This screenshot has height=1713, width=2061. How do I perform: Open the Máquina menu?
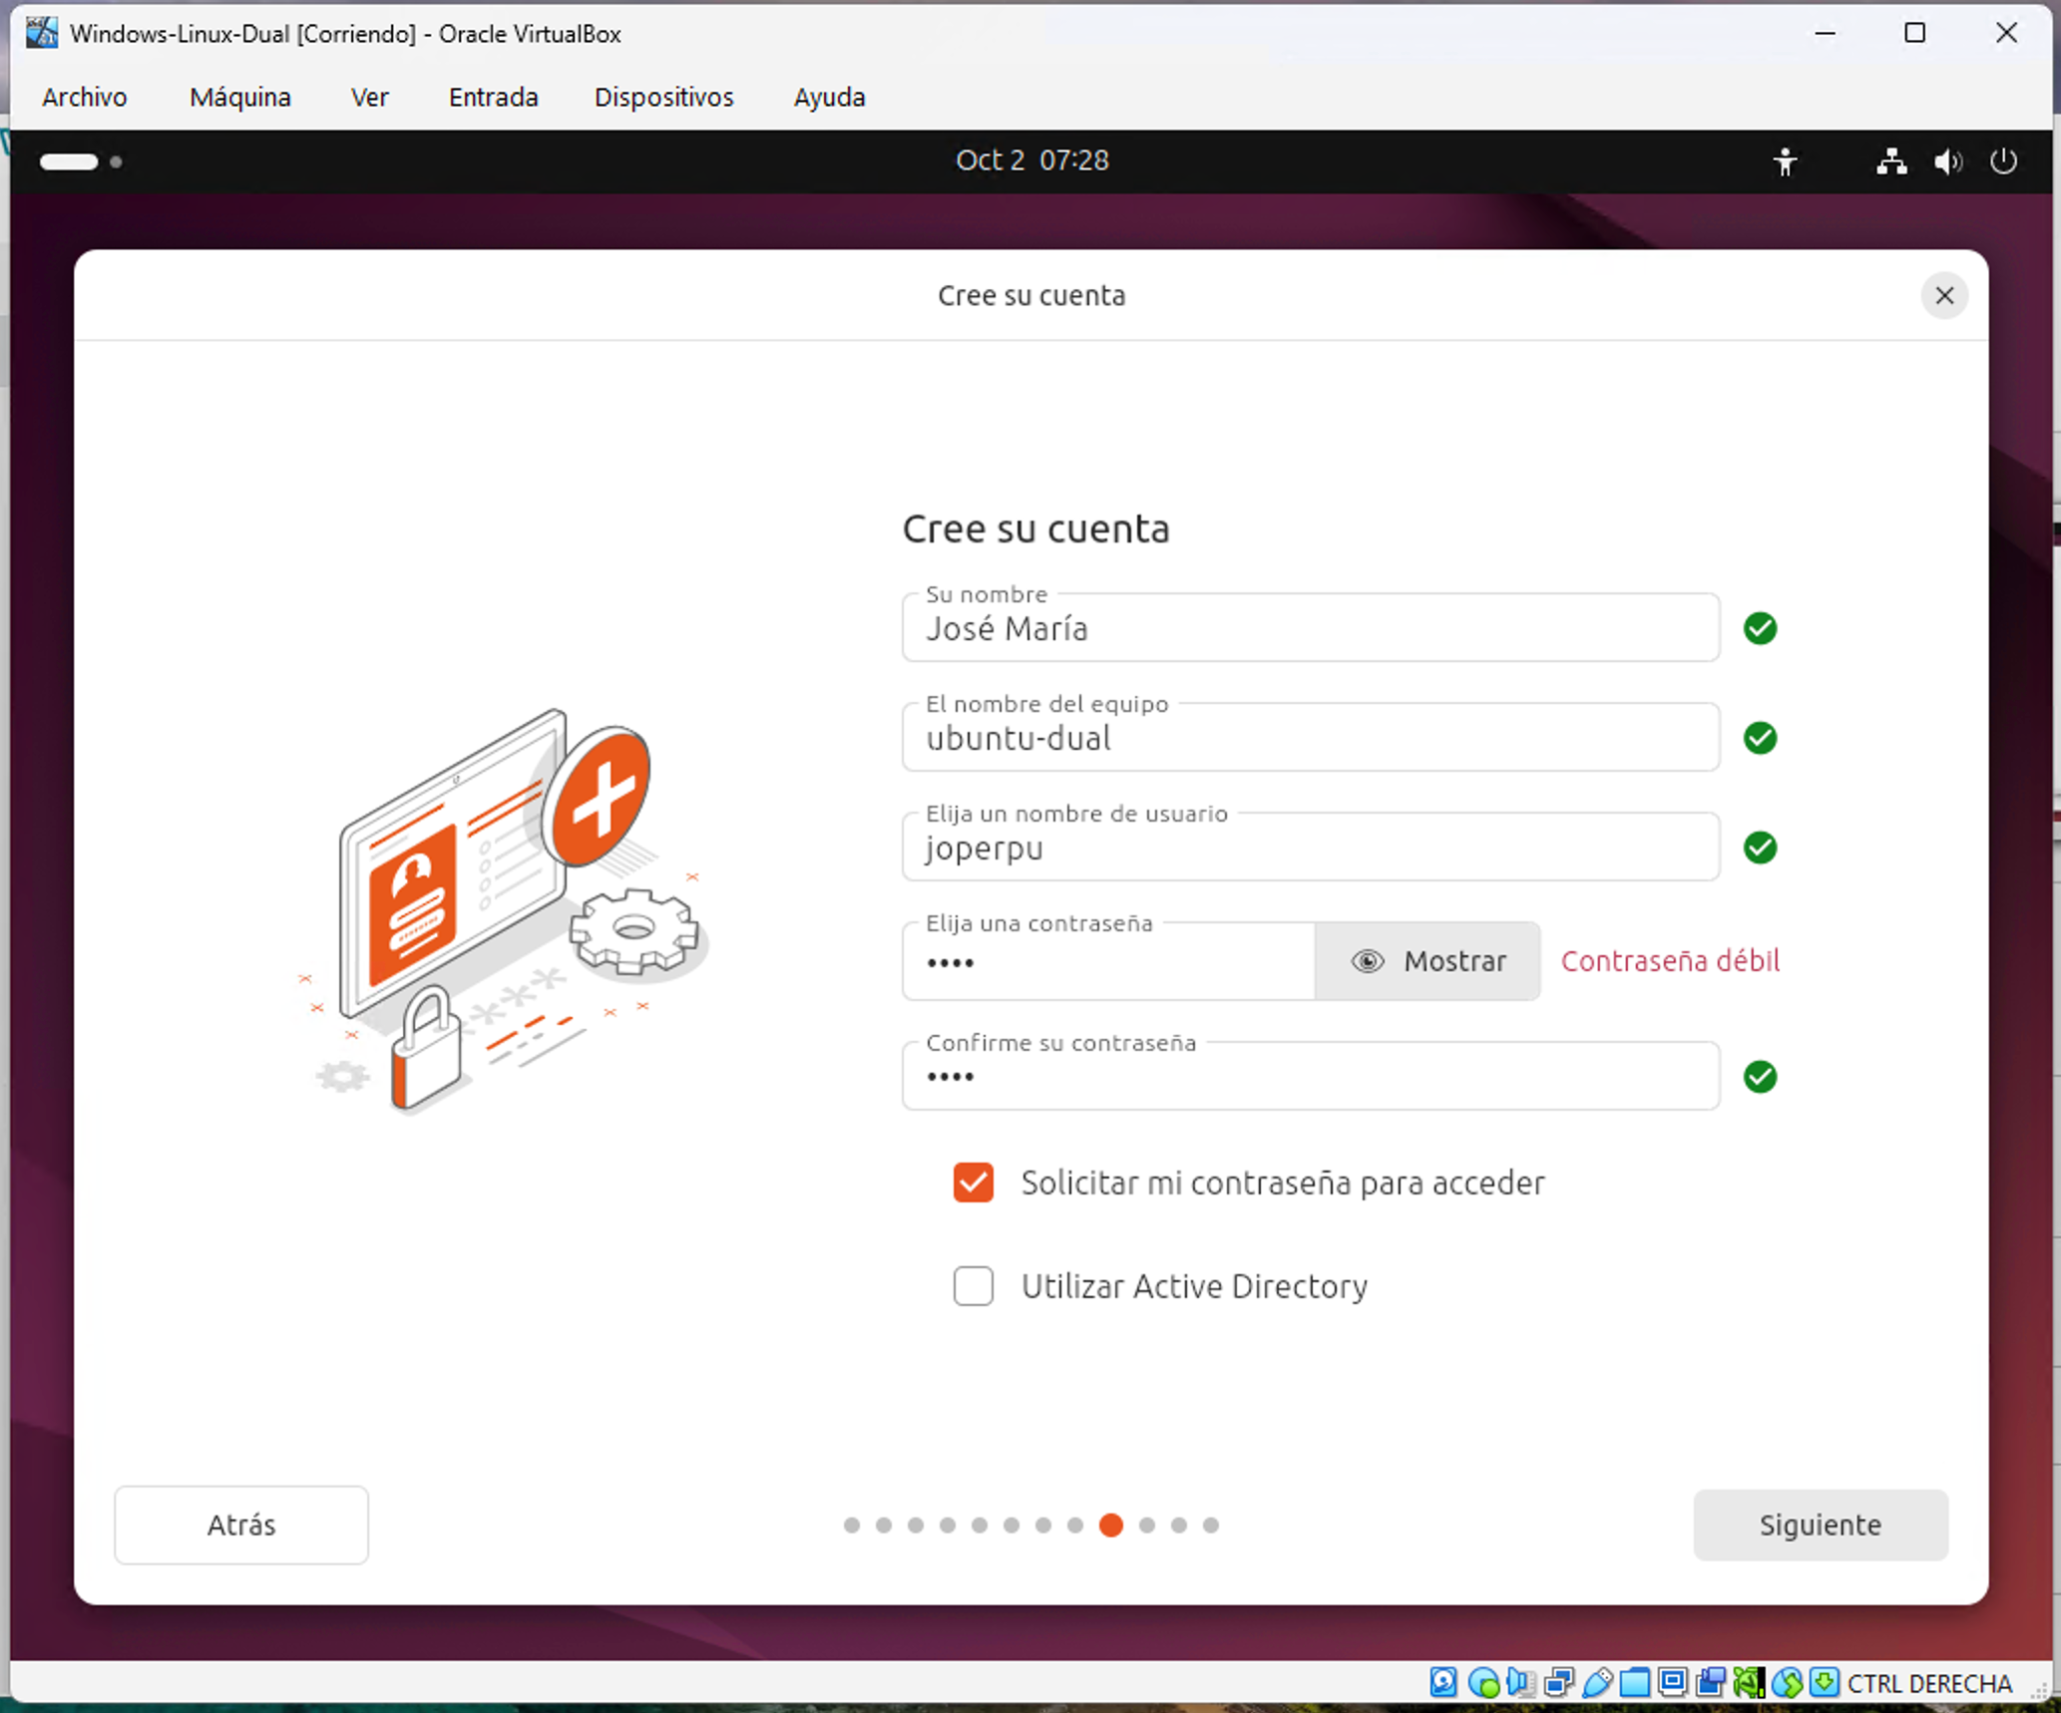coord(240,97)
